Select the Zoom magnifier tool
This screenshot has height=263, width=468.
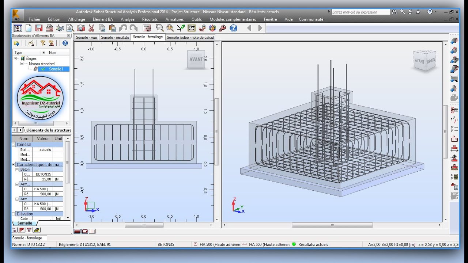[160, 28]
